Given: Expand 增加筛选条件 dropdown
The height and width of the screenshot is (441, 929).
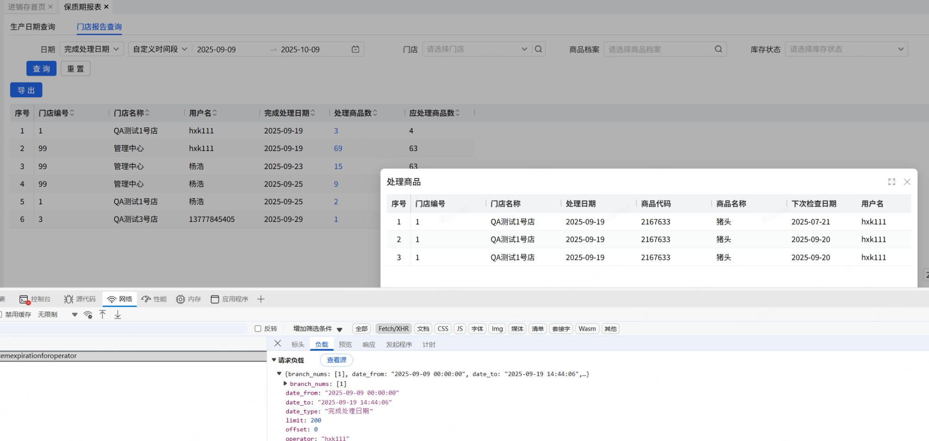Looking at the screenshot, I should (318, 329).
